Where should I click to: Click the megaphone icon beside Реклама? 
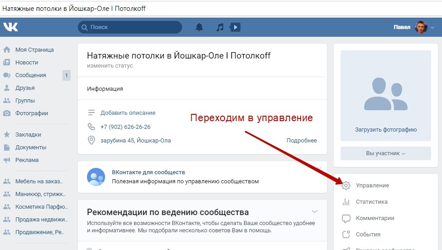[x=7, y=160]
